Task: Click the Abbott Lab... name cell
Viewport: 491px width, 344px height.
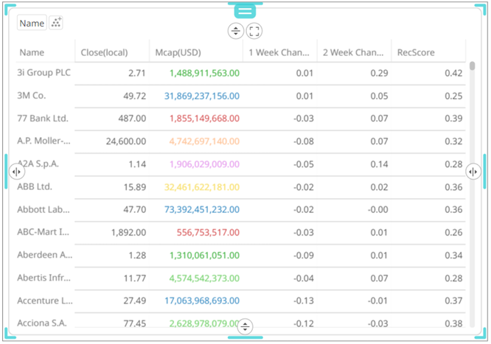Action: (x=43, y=209)
